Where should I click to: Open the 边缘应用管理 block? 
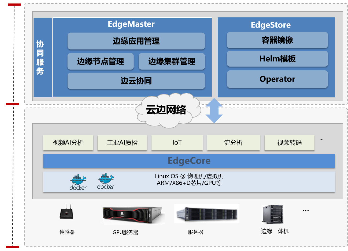(136, 41)
